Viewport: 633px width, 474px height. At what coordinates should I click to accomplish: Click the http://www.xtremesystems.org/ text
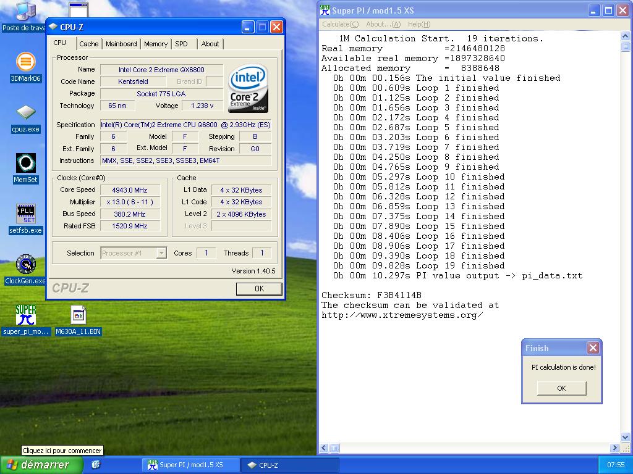pos(402,315)
